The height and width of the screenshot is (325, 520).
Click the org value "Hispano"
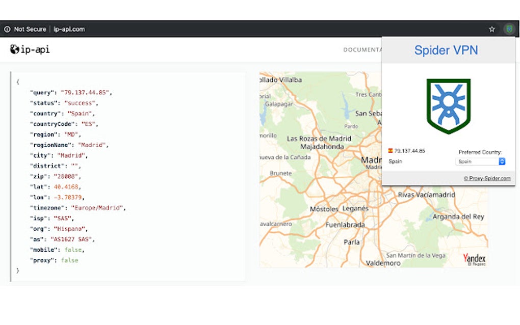pyautogui.click(x=69, y=229)
